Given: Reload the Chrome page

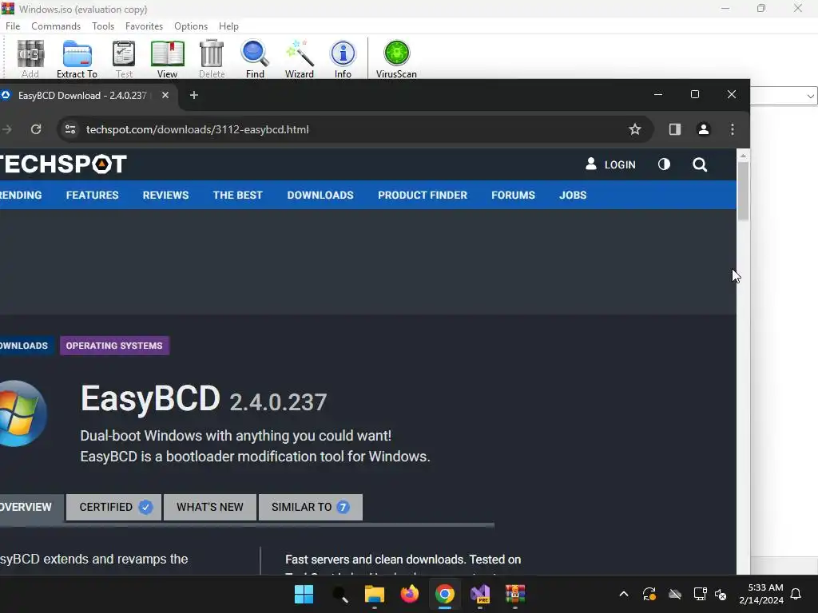Looking at the screenshot, I should click(35, 129).
